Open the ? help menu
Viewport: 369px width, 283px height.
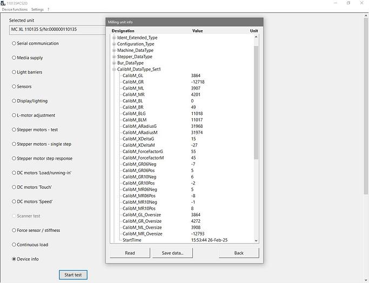48,10
